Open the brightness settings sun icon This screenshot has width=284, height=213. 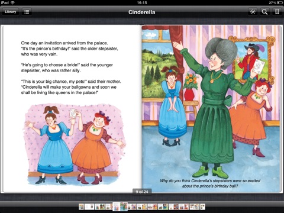[253, 12]
